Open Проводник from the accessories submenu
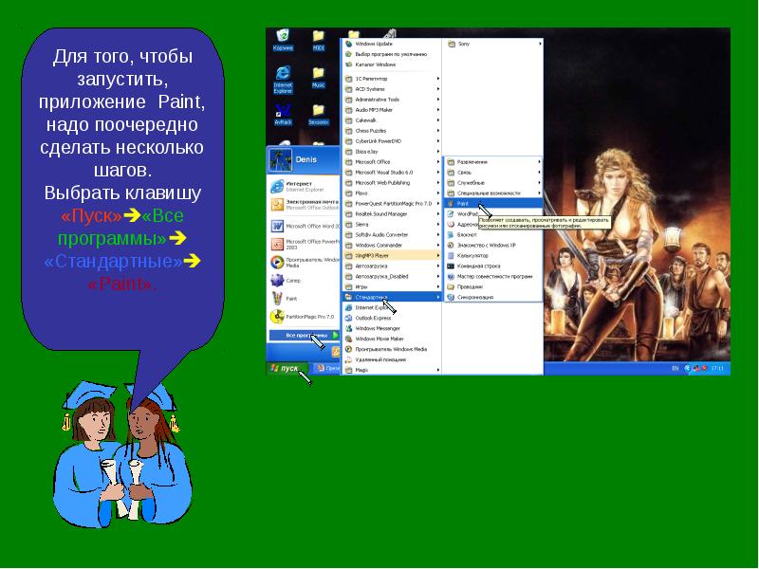Viewport: 759px width, 569px height. pyautogui.click(x=470, y=286)
